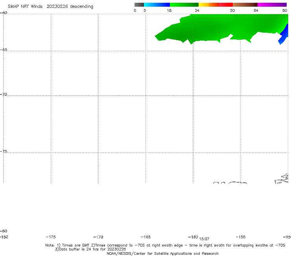The width and height of the screenshot is (291, 256).
Task: Click the color bar label '18'
Action: point(169,10)
